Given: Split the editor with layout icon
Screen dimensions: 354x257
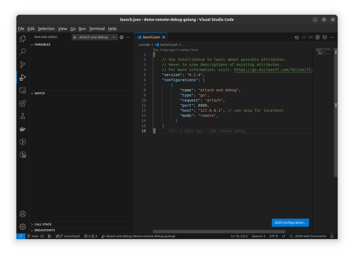Looking at the screenshot, I should 325,37.
